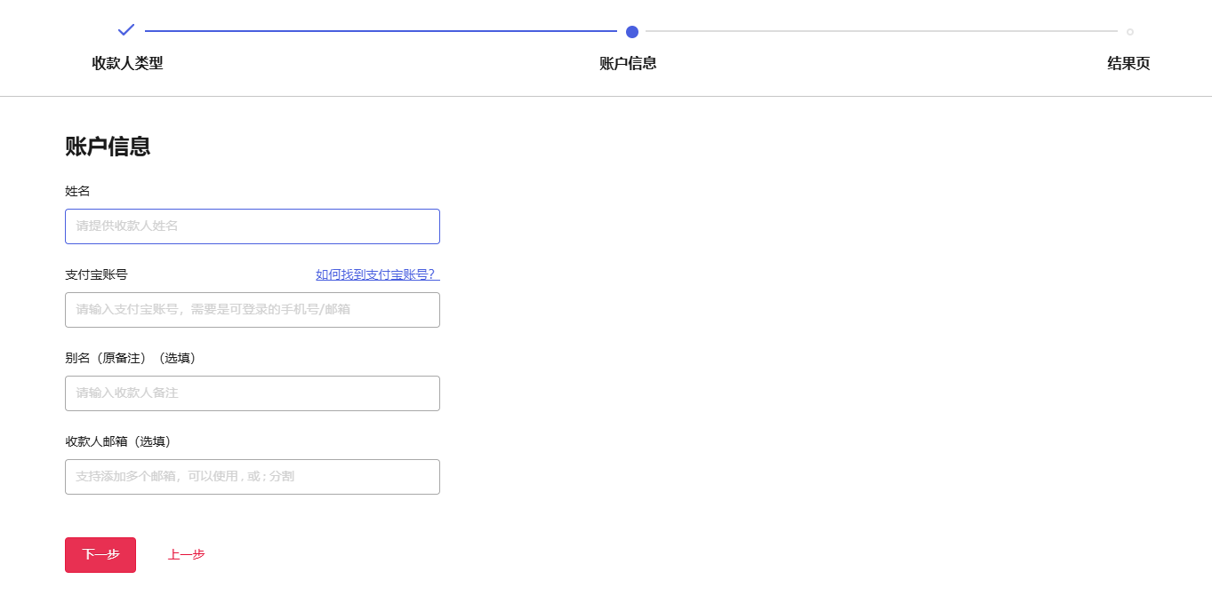Screen dimensions: 1212x611
Task: Focus the 姓名 input field
Action: (x=253, y=226)
